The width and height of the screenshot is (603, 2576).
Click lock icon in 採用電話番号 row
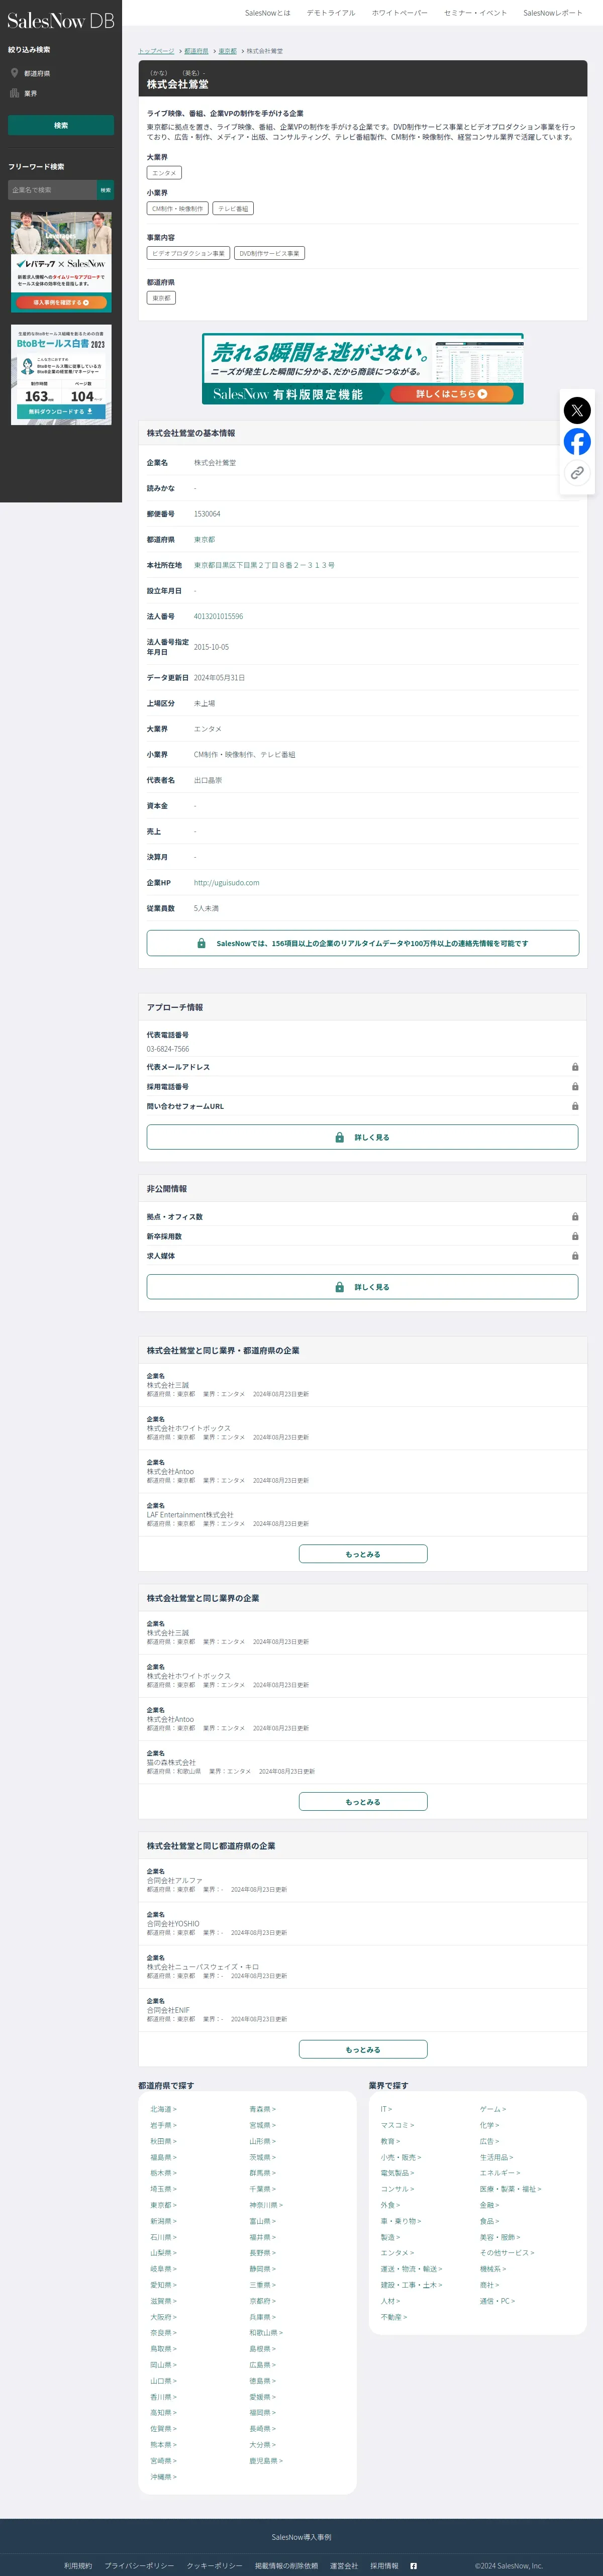click(x=575, y=1087)
